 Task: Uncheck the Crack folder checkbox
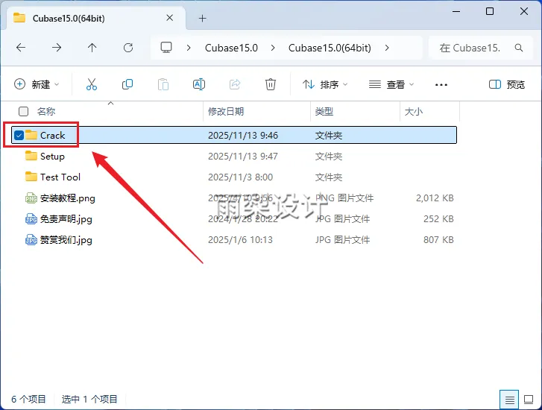pos(19,135)
